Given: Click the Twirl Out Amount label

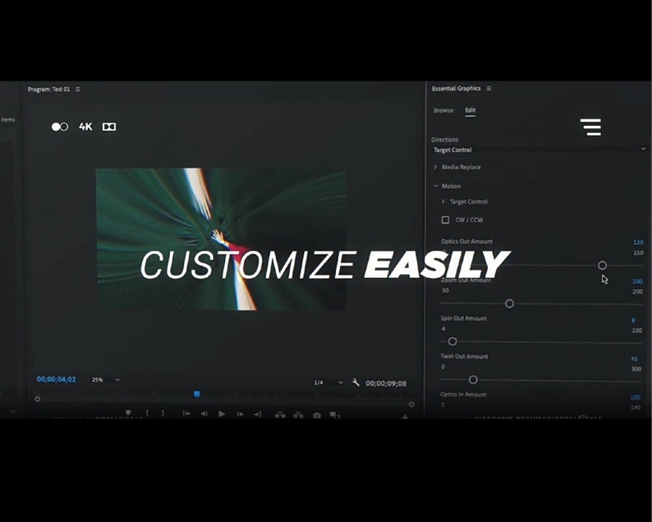Looking at the screenshot, I should 464,356.
